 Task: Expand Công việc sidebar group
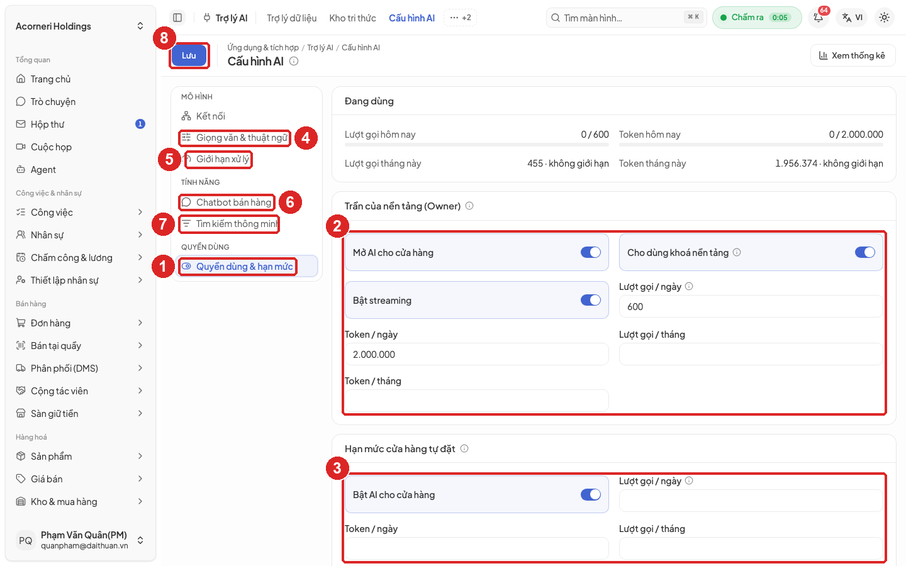[x=81, y=213]
